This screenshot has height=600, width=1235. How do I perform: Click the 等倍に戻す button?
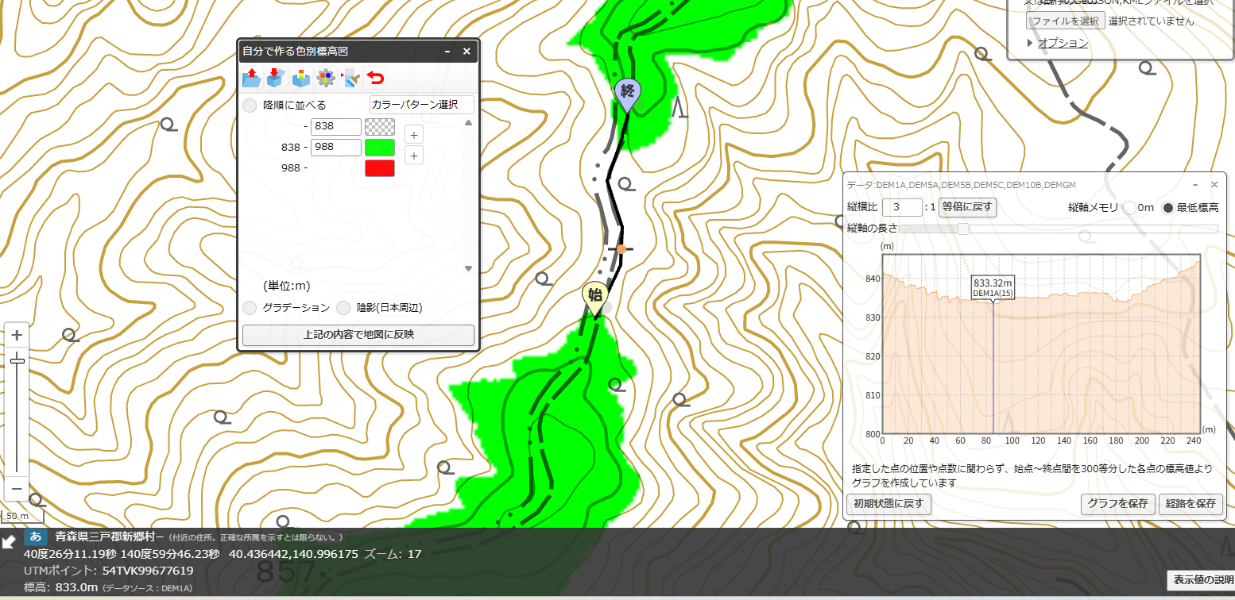click(967, 207)
